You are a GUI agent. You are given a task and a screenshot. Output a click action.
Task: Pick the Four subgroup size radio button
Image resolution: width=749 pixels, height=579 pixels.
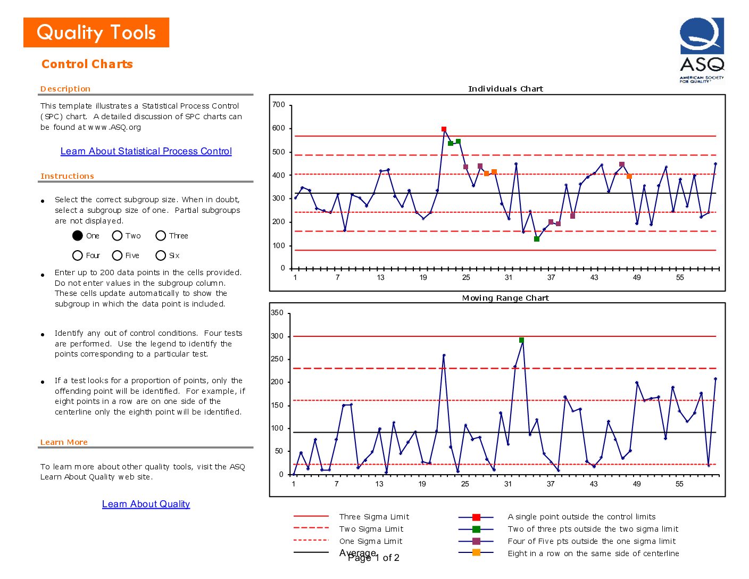(78, 255)
